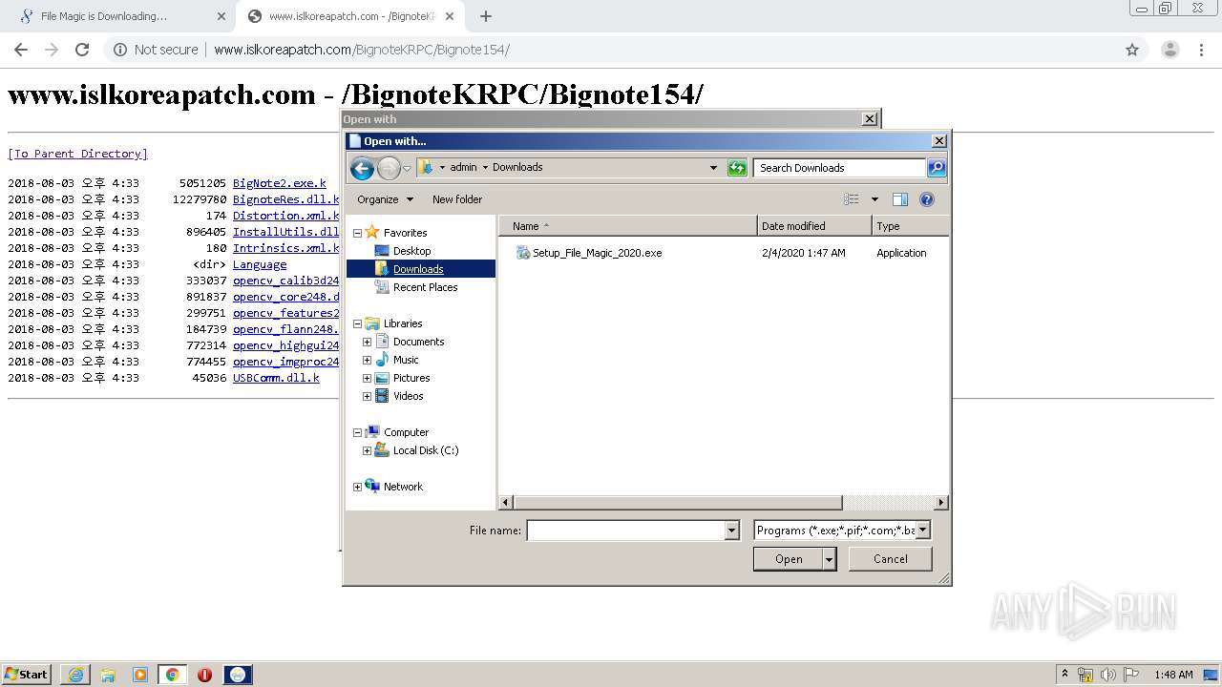Image resolution: width=1222 pixels, height=687 pixels.
Task: Select Setup_File_Magic_2020.exe file icon
Action: (x=522, y=253)
